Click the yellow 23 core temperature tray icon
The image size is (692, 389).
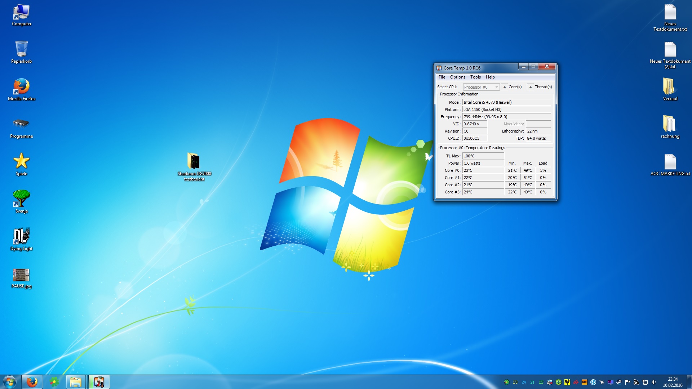tap(515, 382)
